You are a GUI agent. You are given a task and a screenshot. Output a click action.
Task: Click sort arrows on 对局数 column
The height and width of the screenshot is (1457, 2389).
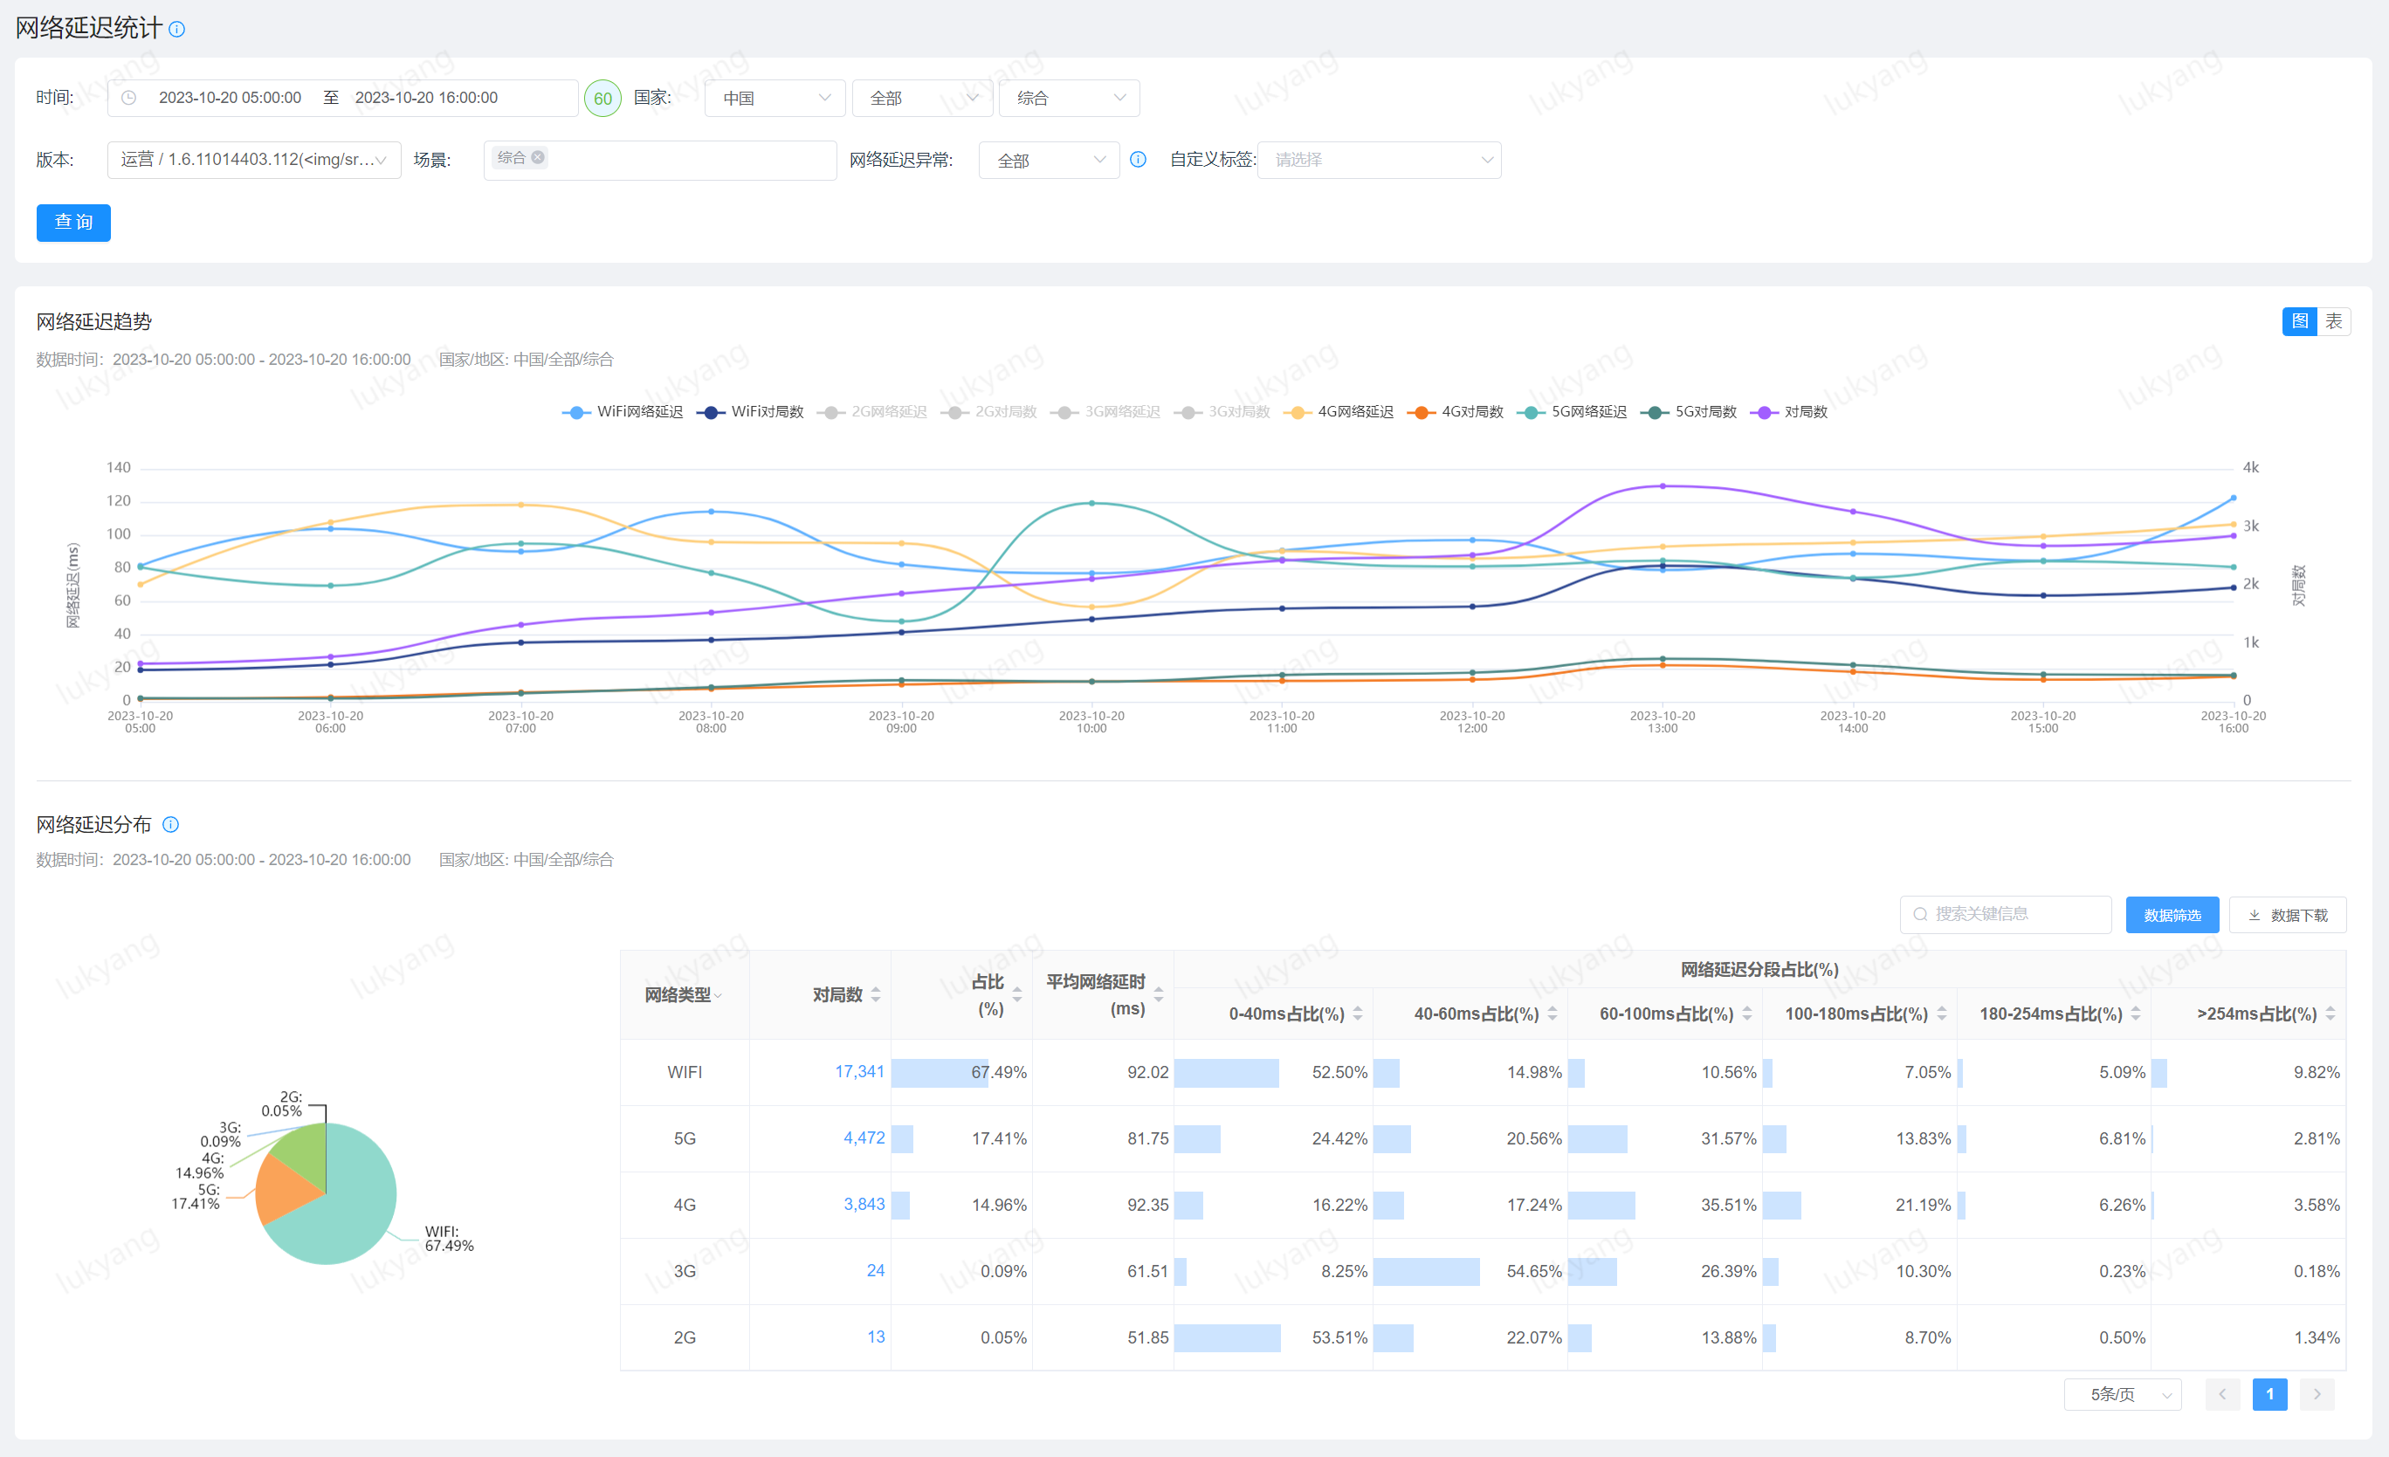(x=876, y=994)
